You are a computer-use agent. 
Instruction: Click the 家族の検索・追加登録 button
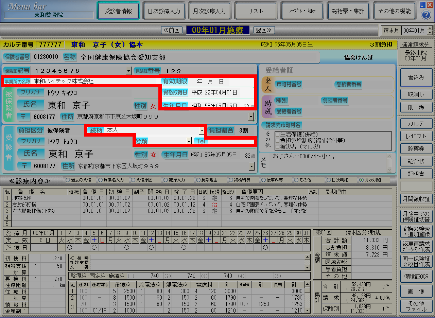416,231
